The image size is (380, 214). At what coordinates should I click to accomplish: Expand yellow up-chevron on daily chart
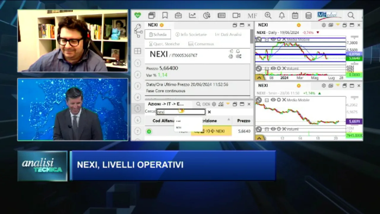coord(260,77)
